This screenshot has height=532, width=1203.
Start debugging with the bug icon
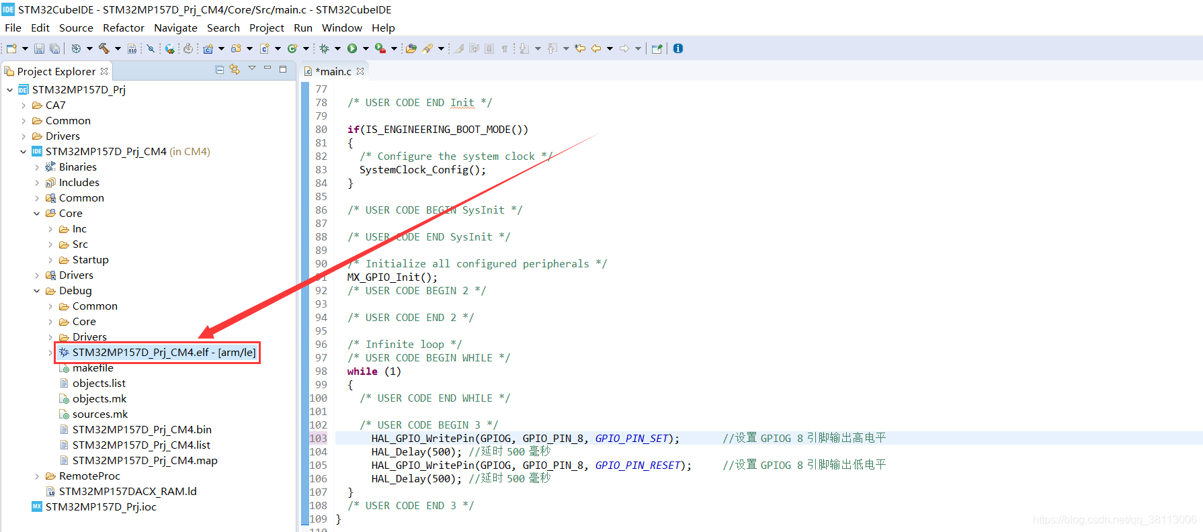(x=324, y=48)
